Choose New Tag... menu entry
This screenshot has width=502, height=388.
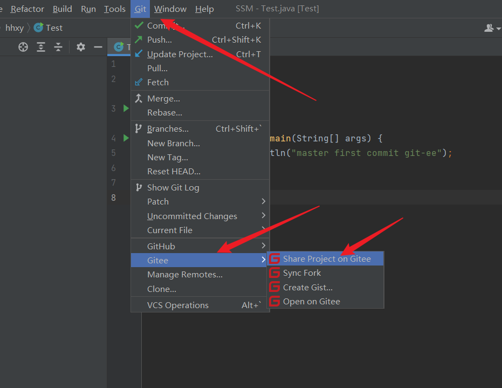tap(200, 158)
